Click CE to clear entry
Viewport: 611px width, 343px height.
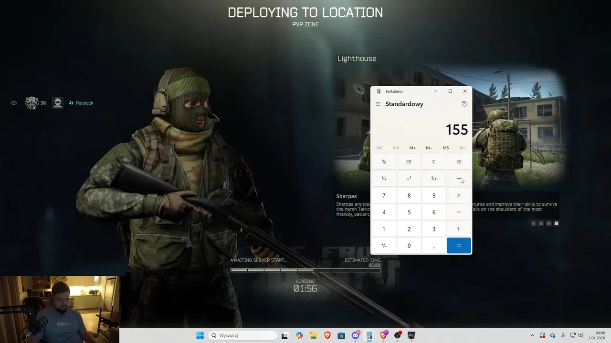(409, 161)
